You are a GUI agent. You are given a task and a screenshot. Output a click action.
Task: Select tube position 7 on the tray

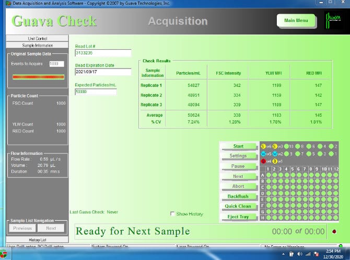pos(298,154)
